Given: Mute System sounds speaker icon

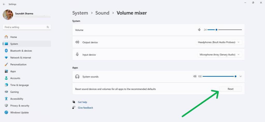Looking at the screenshot, I should tap(195, 76).
